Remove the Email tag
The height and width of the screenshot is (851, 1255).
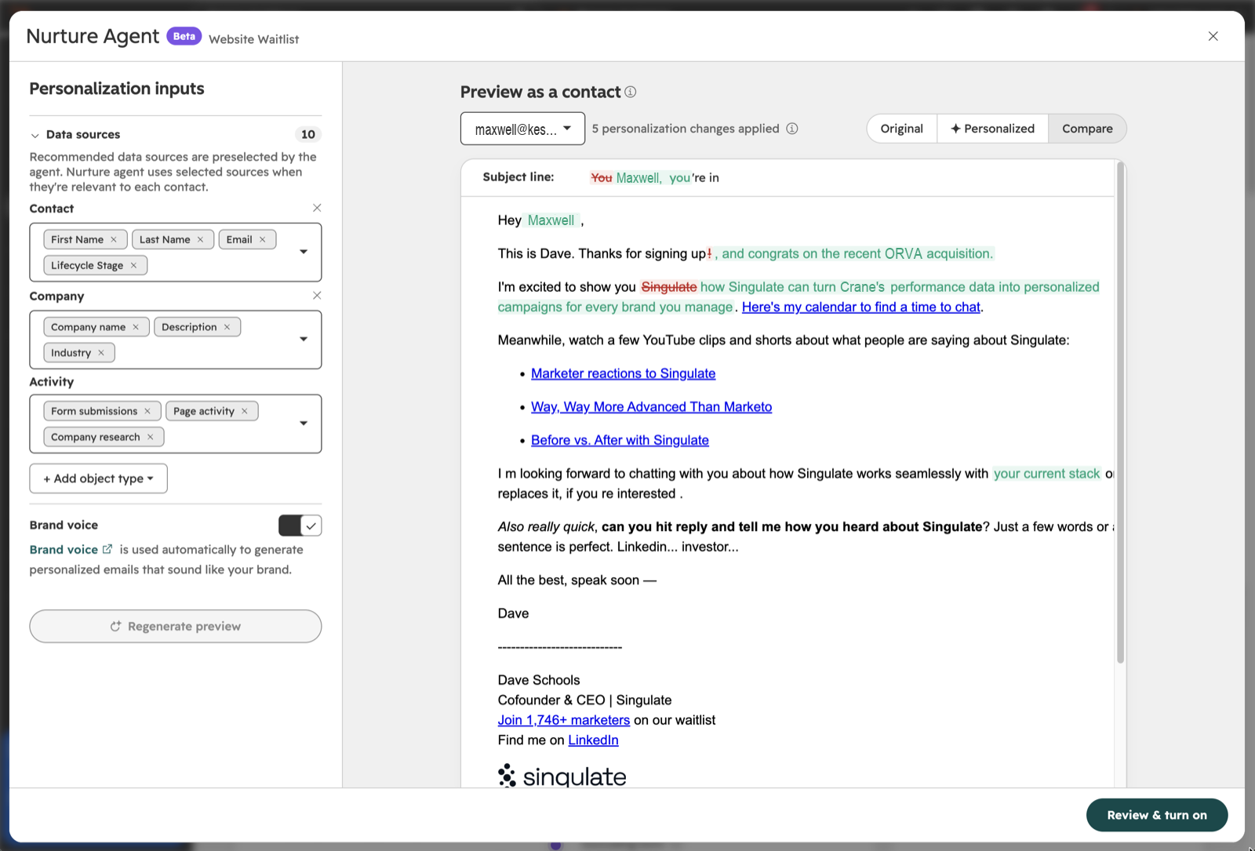(263, 240)
